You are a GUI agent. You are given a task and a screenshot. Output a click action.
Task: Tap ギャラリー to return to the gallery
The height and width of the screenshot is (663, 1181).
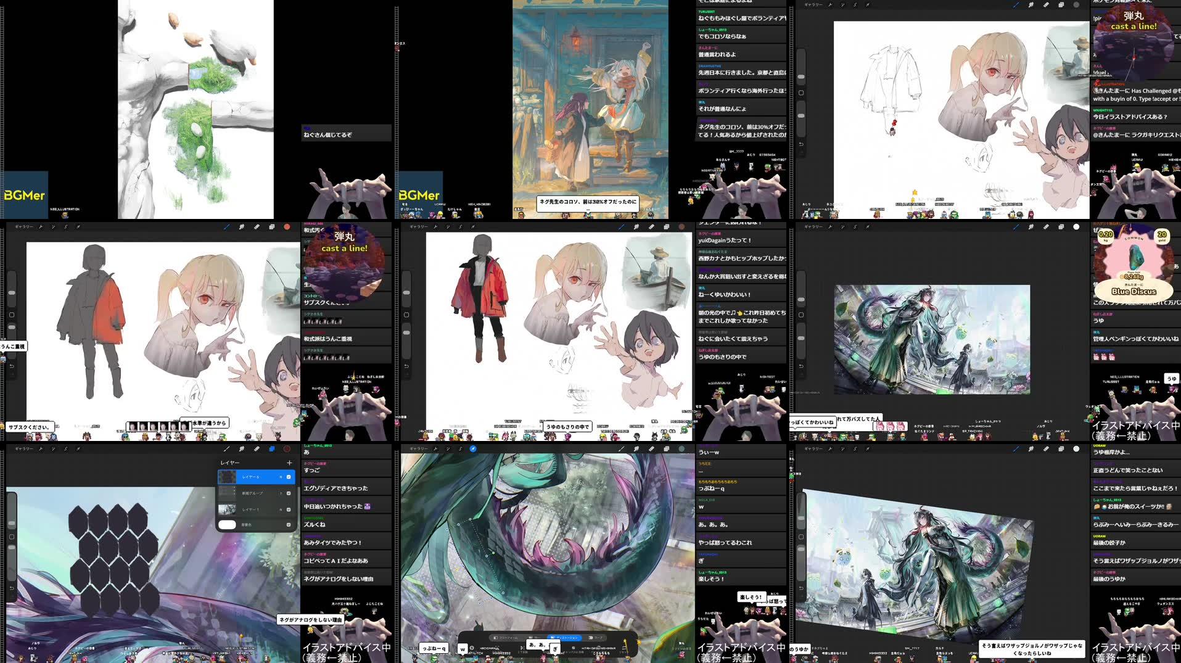tap(23, 449)
